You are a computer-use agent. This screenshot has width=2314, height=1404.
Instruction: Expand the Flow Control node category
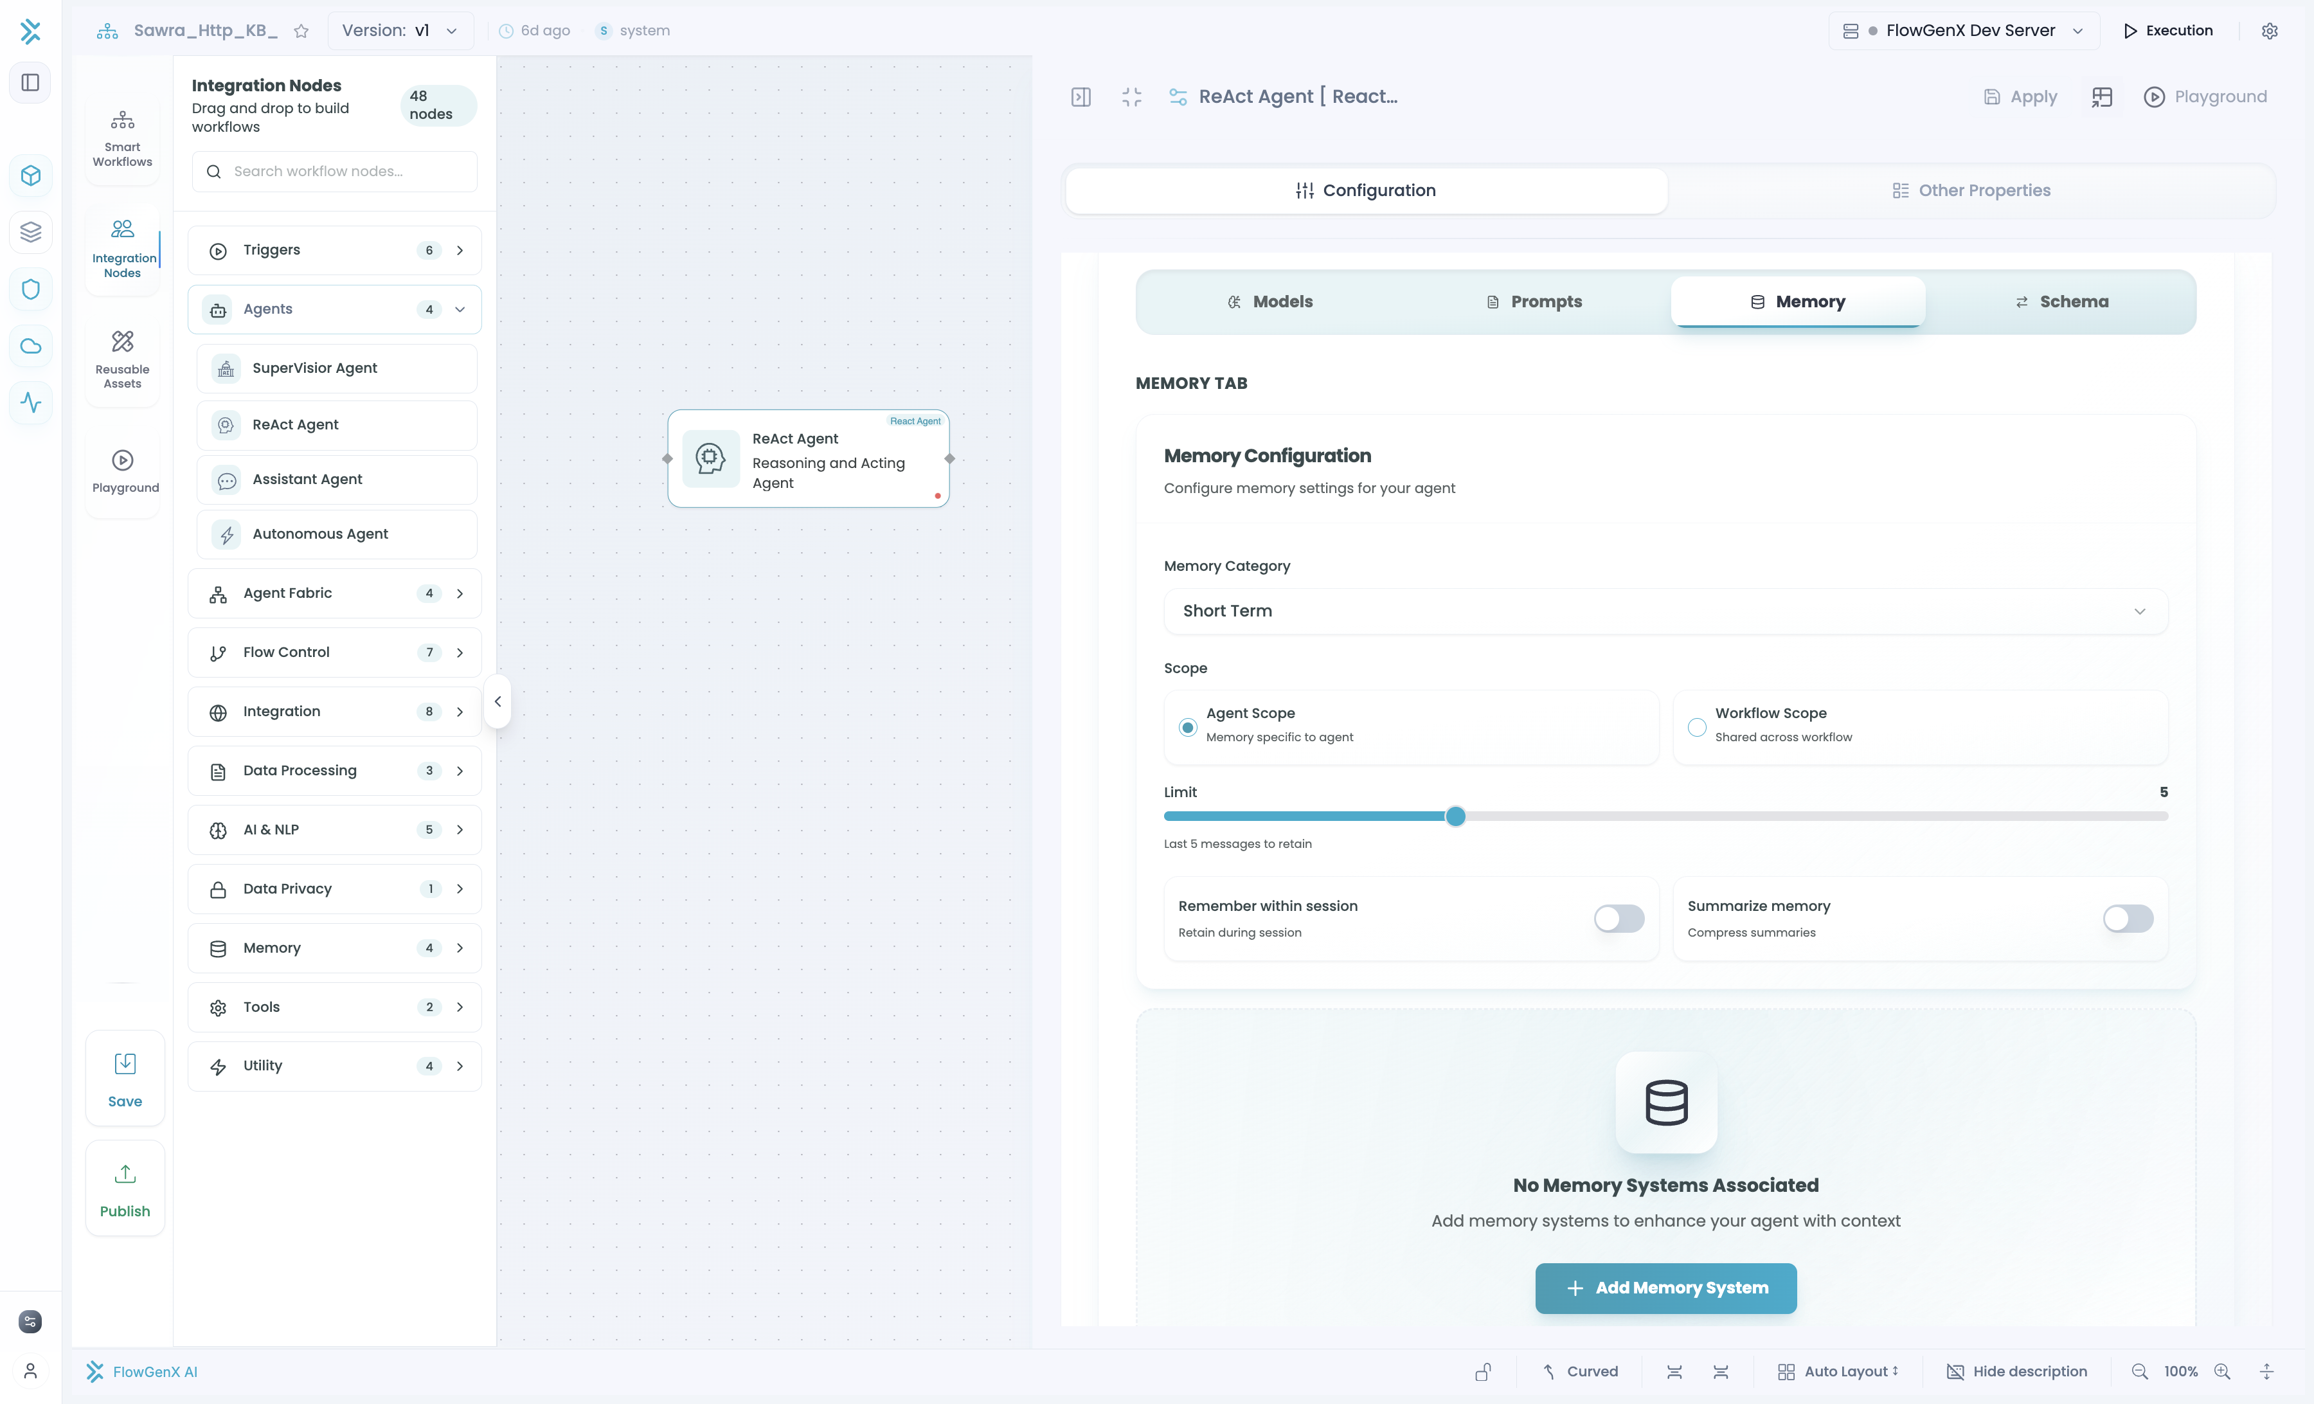coord(334,652)
